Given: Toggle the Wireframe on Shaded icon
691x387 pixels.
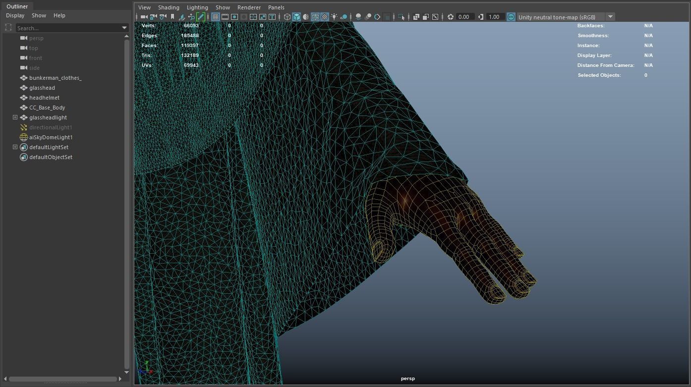Looking at the screenshot, I should tap(315, 17).
